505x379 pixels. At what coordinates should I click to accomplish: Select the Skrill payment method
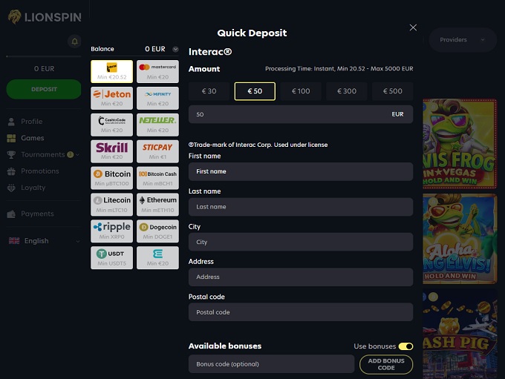(111, 151)
